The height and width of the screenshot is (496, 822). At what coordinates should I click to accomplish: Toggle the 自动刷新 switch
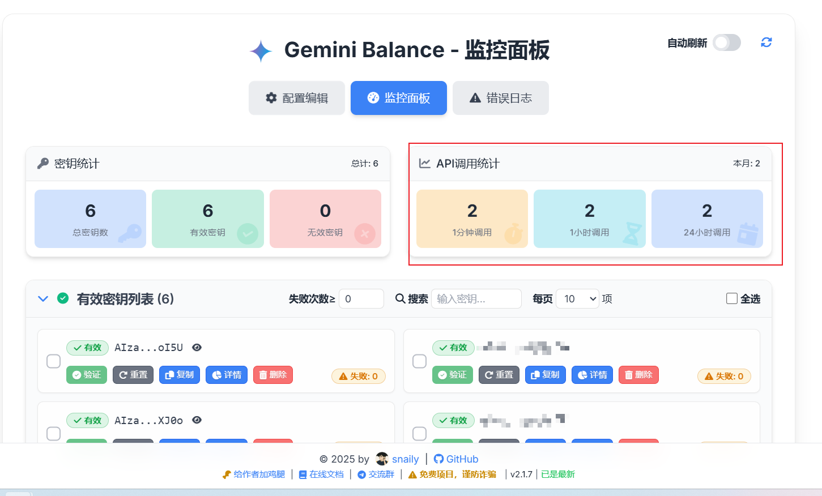727,42
